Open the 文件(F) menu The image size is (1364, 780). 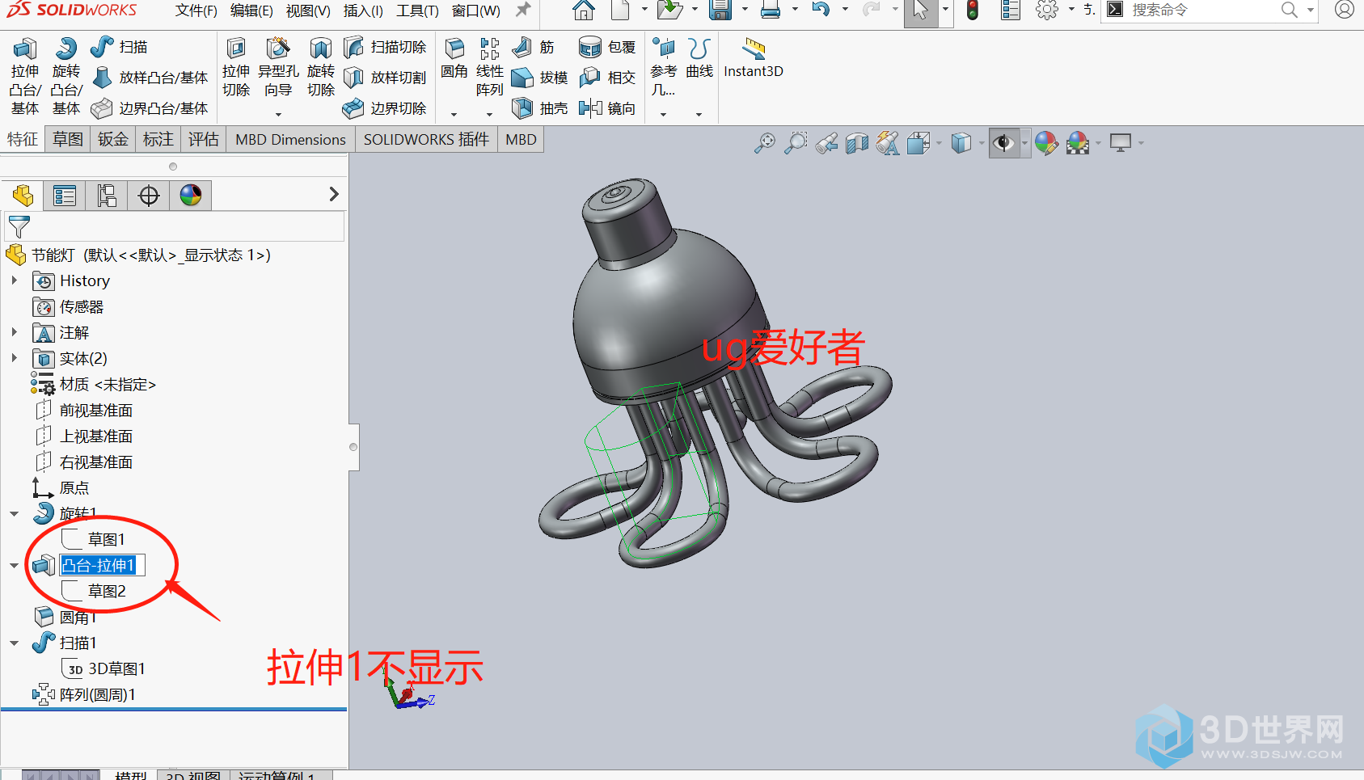196,11
